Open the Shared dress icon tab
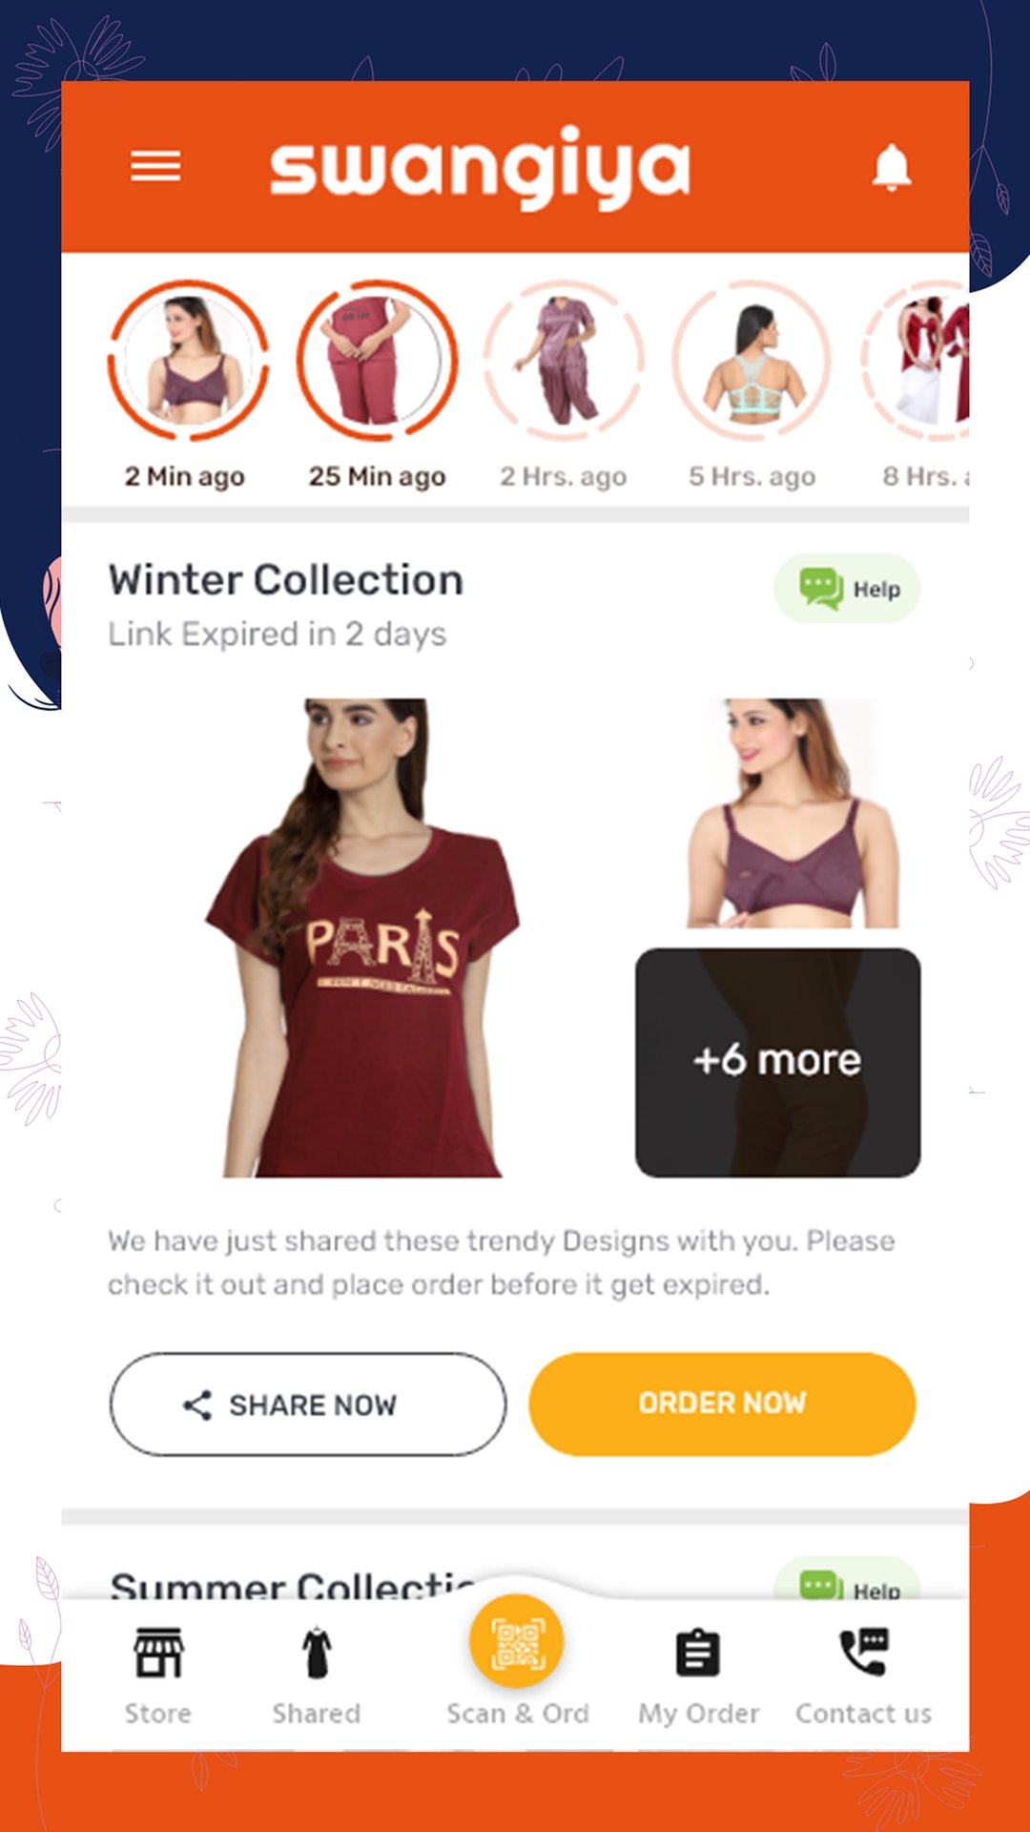The height and width of the screenshot is (1832, 1030). point(317,1653)
